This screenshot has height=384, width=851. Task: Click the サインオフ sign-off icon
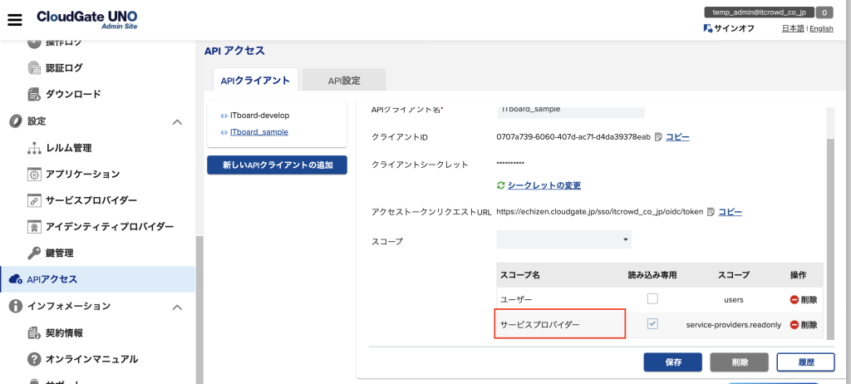(x=707, y=28)
